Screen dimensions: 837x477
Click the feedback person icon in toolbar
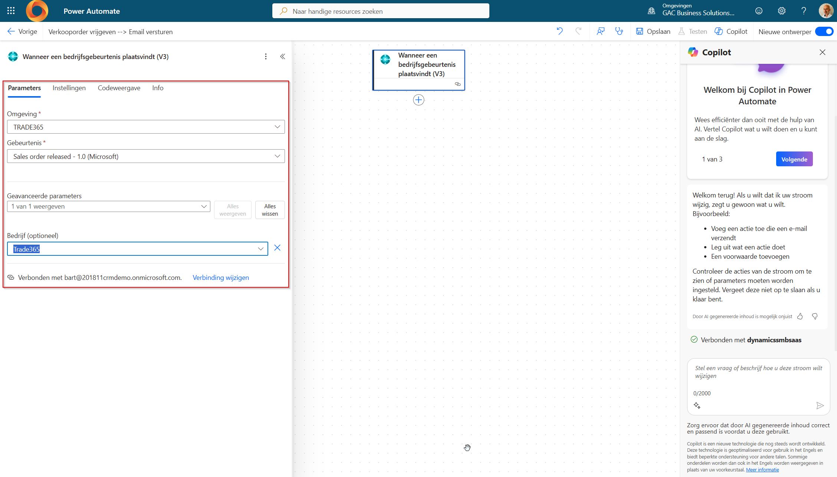(600, 31)
